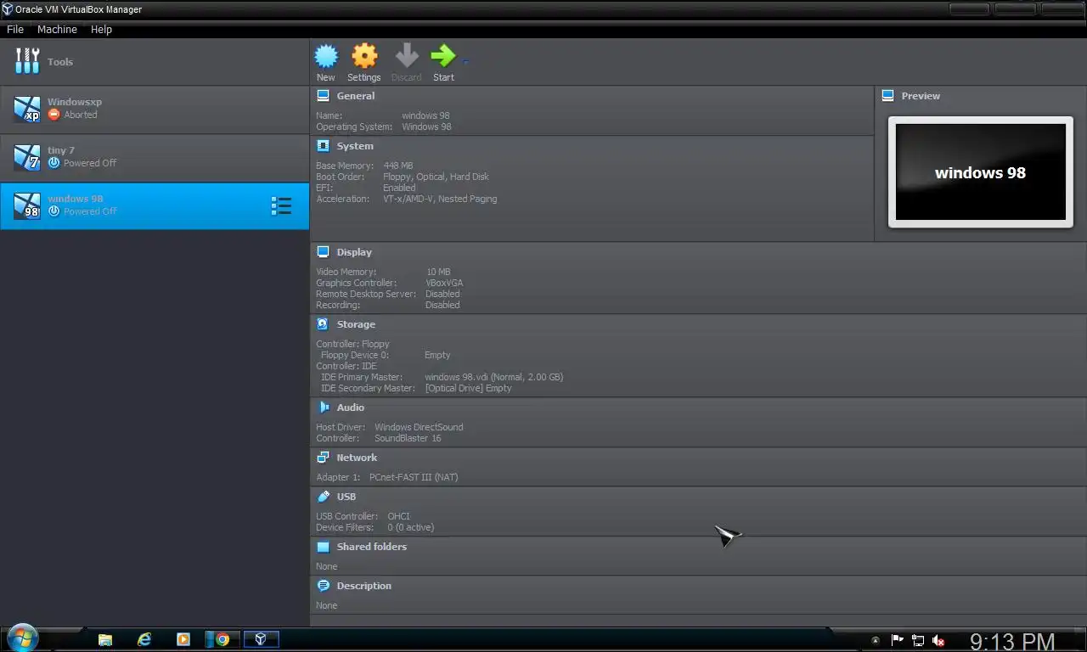Click the General monitor icon

[x=323, y=96]
